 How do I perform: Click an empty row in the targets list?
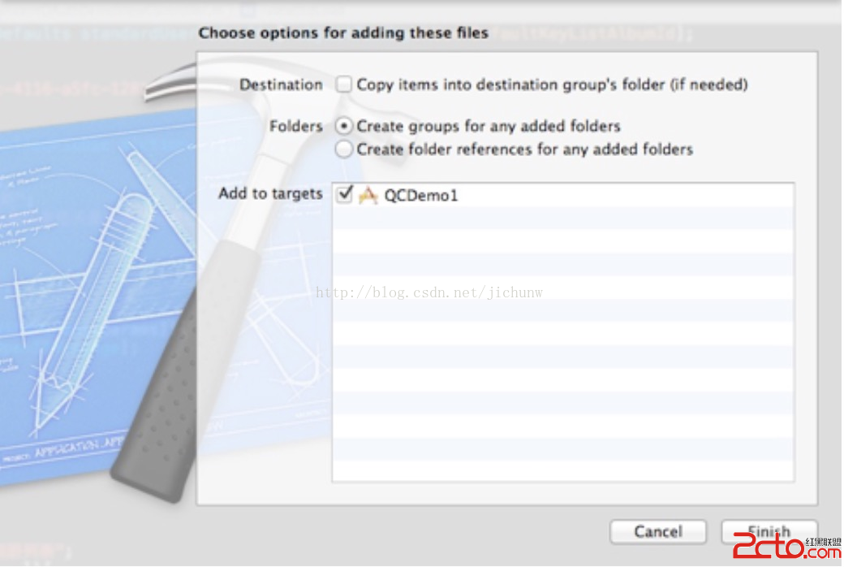point(562,357)
